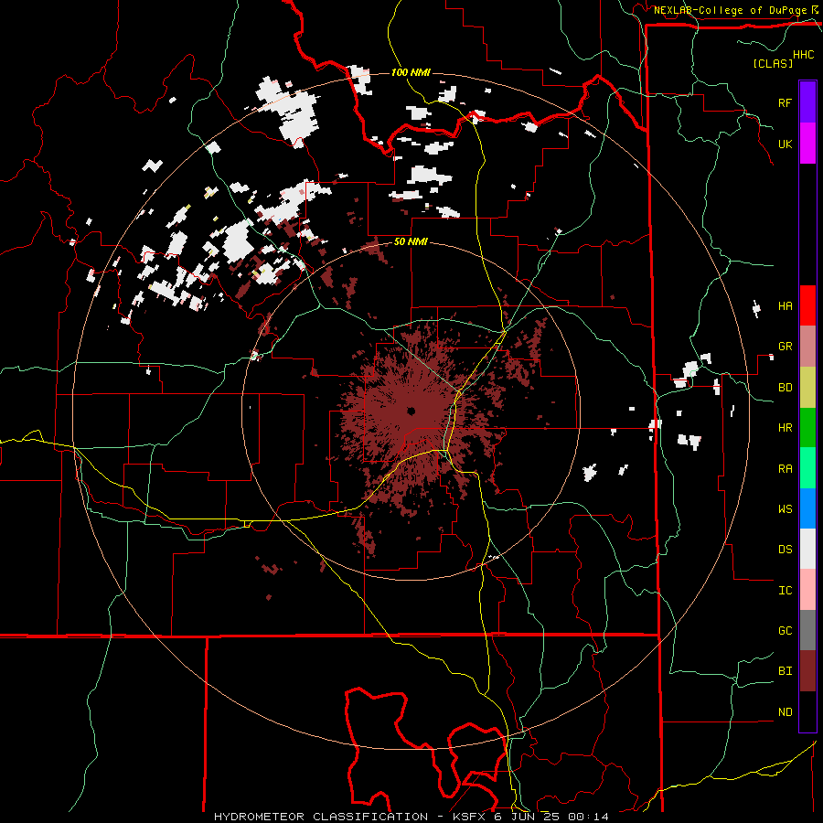Image resolution: width=823 pixels, height=823 pixels.
Task: Click the RF legend label
Action: coord(785,102)
